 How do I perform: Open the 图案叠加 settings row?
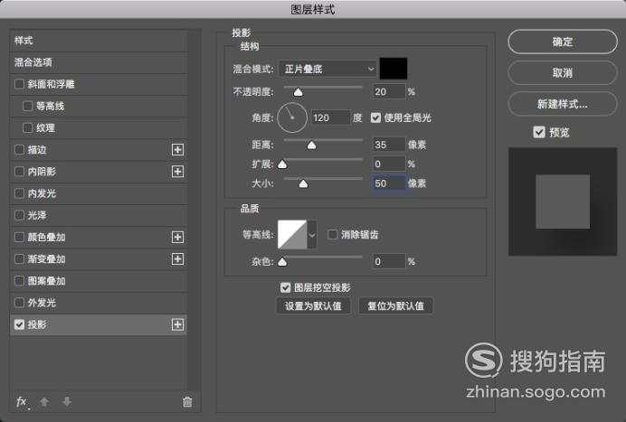click(99, 281)
